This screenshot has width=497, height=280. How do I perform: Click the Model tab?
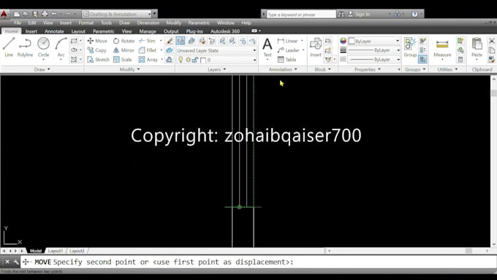coord(36,251)
